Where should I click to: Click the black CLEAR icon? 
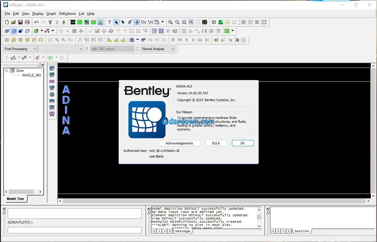(x=73, y=22)
